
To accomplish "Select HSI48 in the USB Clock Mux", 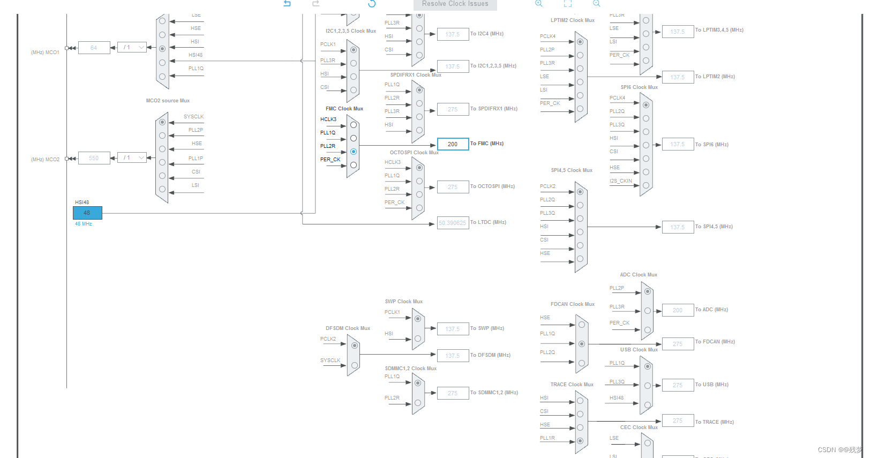I will [x=648, y=405].
